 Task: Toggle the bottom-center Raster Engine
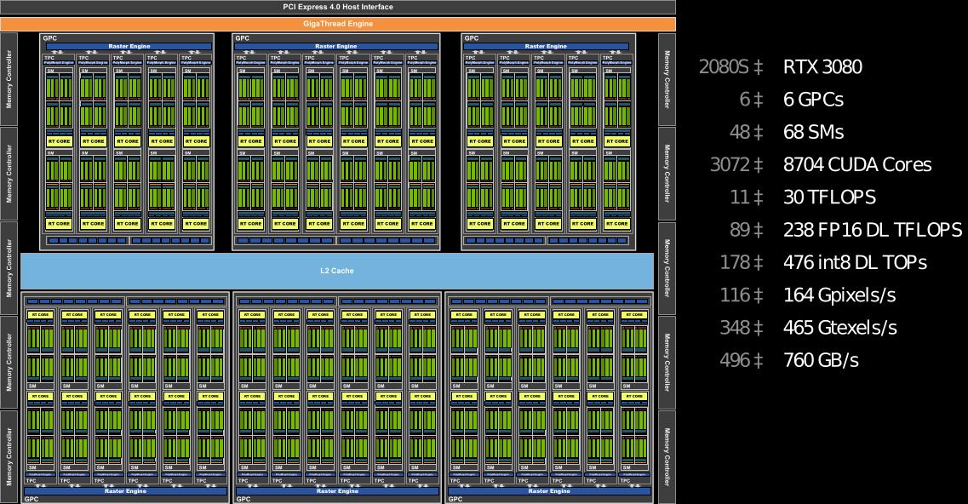tap(337, 491)
